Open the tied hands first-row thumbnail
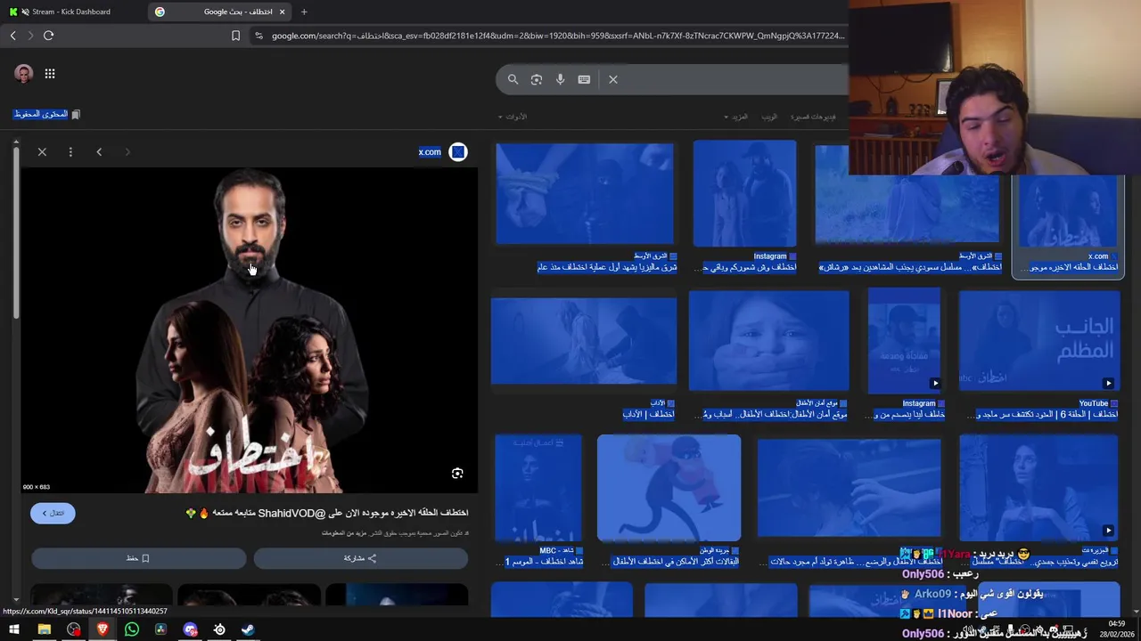 click(x=585, y=193)
